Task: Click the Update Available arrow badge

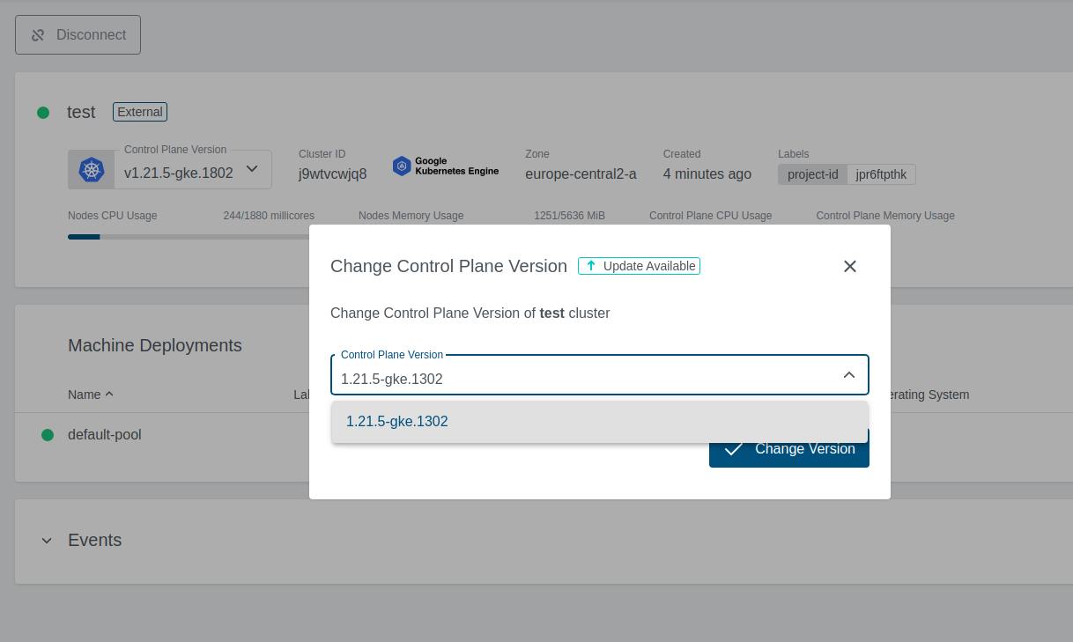Action: pyautogui.click(x=639, y=266)
